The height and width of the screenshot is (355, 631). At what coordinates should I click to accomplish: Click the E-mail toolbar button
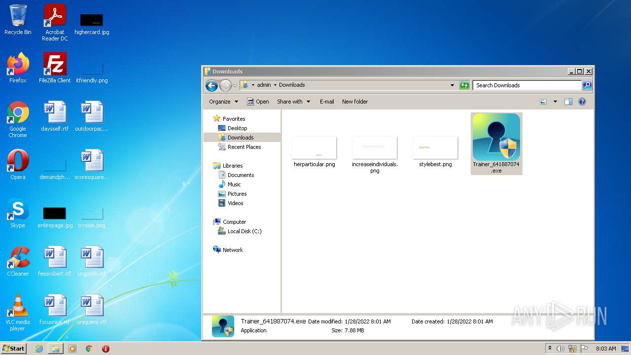[327, 102]
